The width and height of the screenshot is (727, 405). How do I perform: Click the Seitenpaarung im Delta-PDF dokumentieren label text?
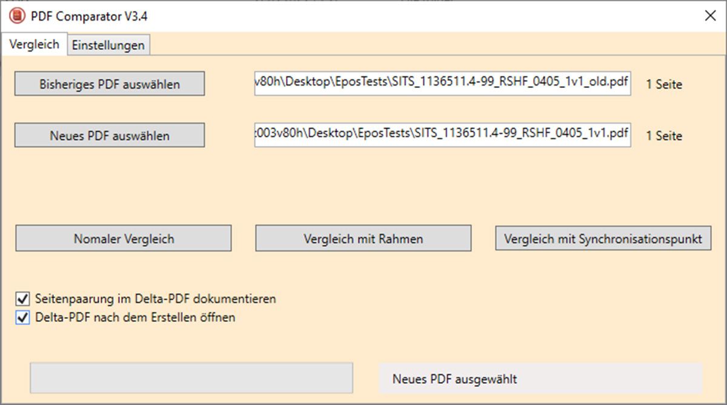(156, 299)
